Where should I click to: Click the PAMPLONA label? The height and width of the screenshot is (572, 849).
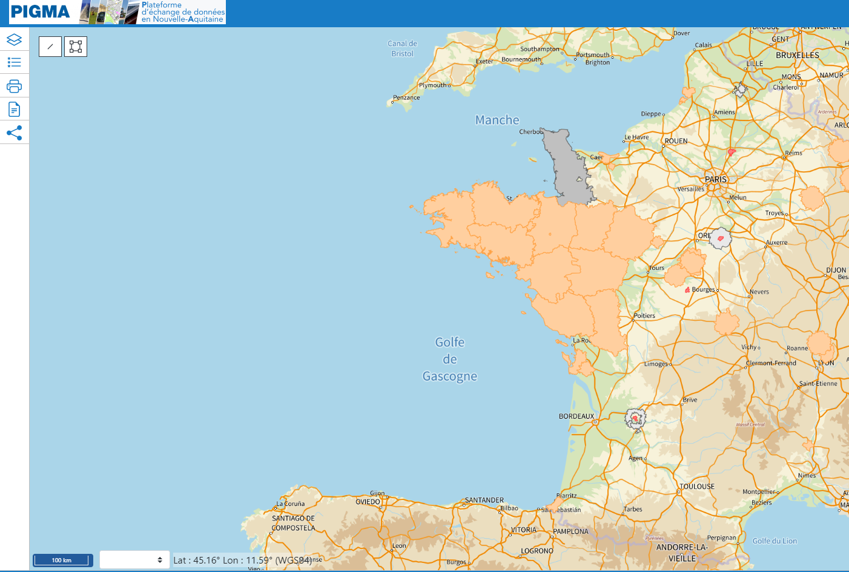570,532
